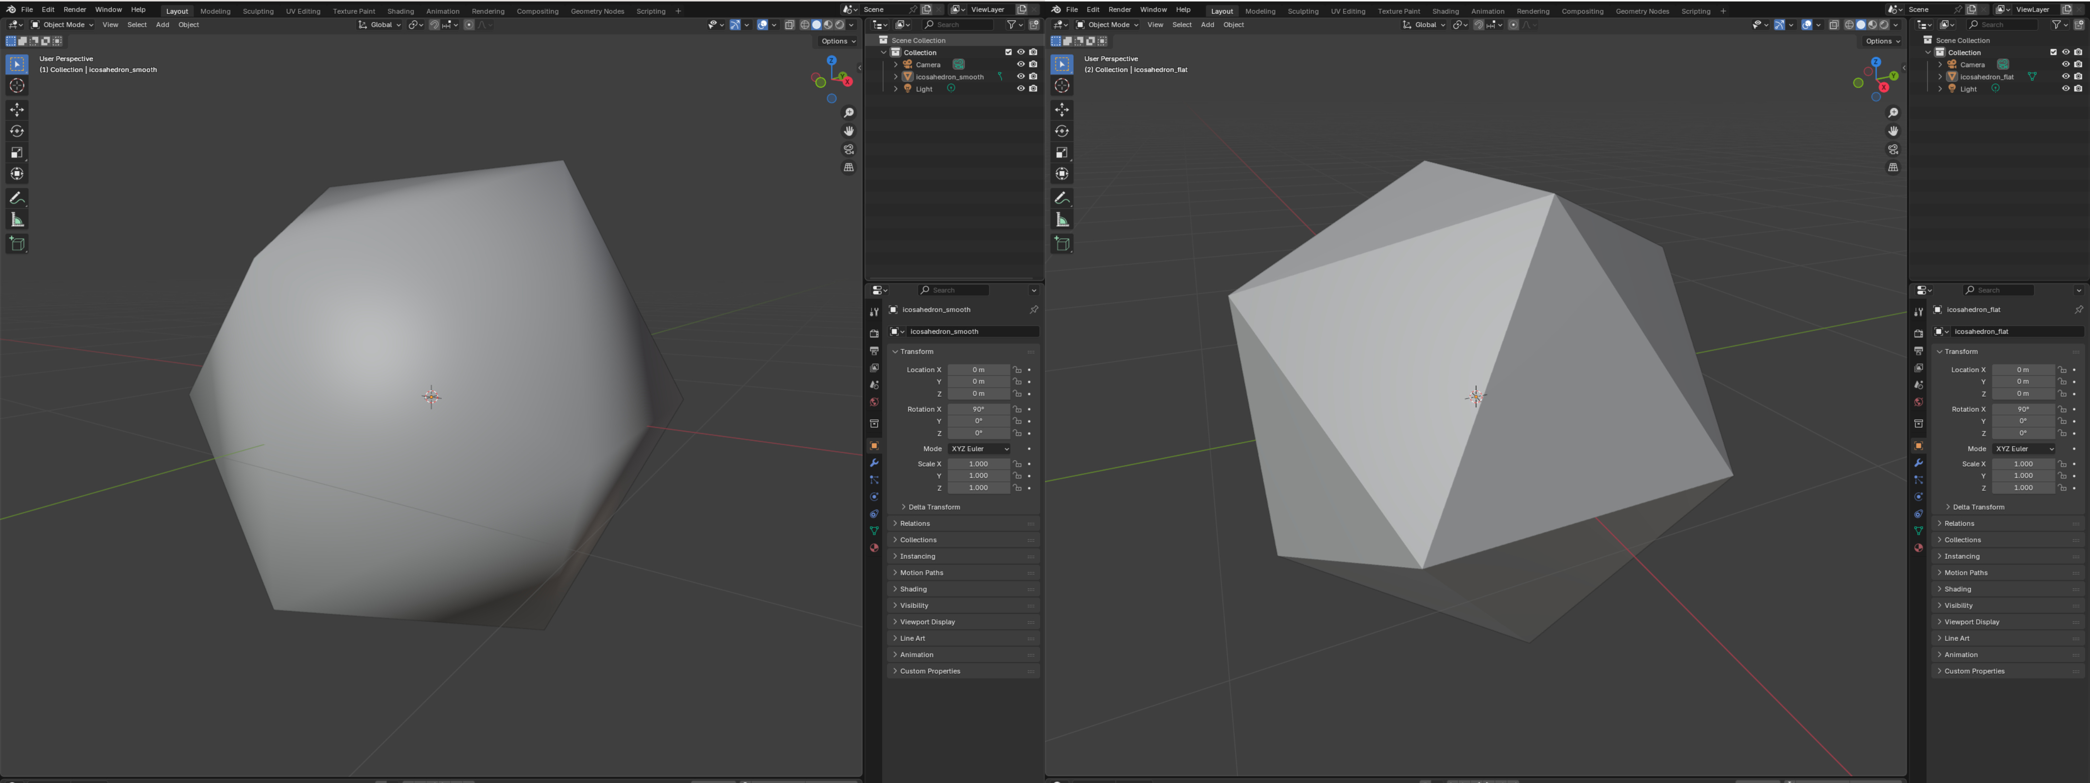Disable the Light's render visibility camera toggle
This screenshot has width=2090, height=783.
point(1033,88)
